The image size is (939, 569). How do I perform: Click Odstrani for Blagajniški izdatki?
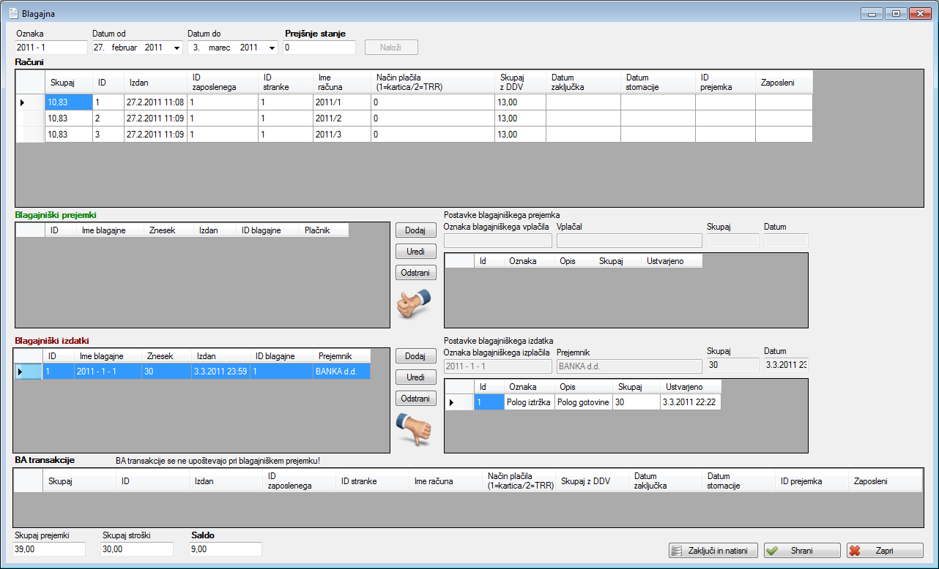point(415,399)
